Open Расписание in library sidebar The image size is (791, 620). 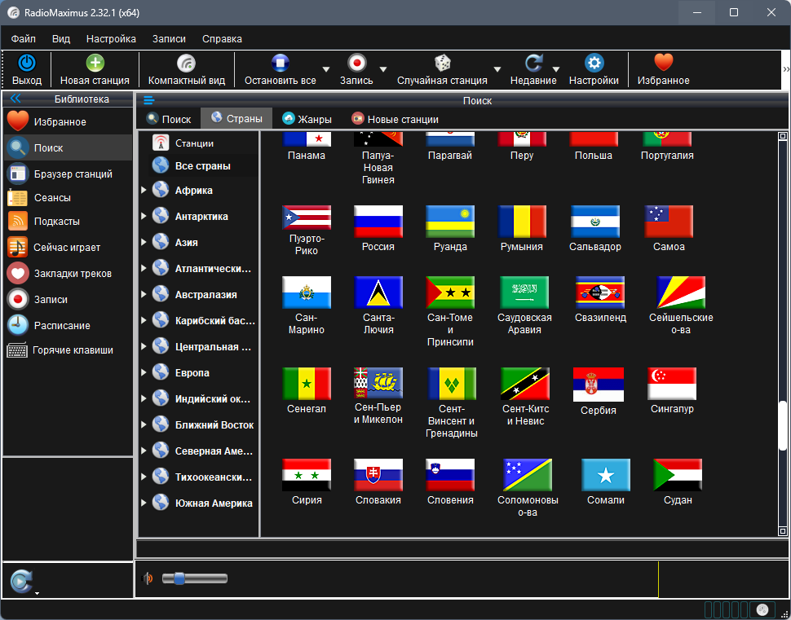click(68, 326)
